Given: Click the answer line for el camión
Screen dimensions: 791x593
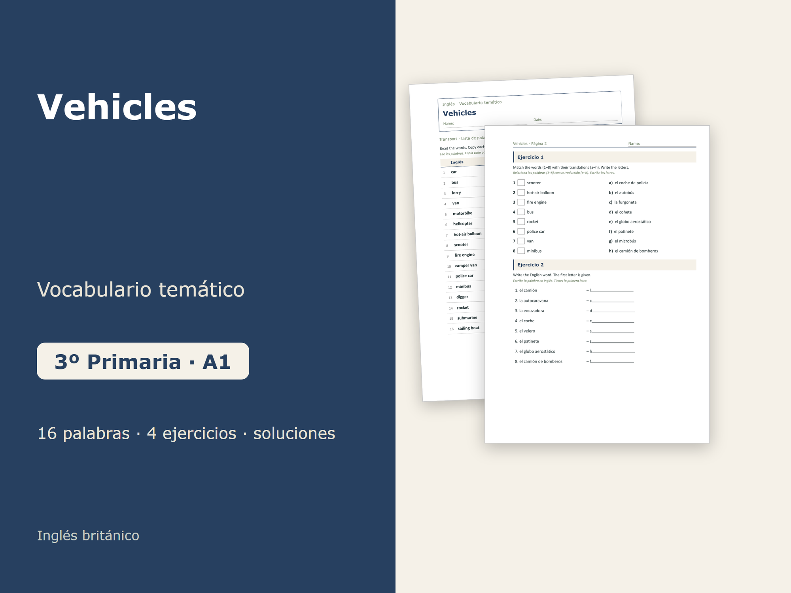Looking at the screenshot, I should 612,290.
